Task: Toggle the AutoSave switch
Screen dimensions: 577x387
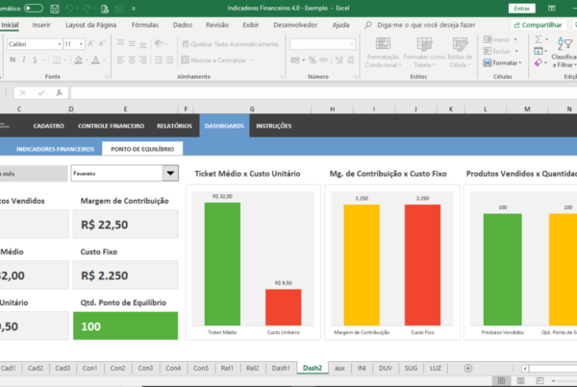Action: point(34,8)
